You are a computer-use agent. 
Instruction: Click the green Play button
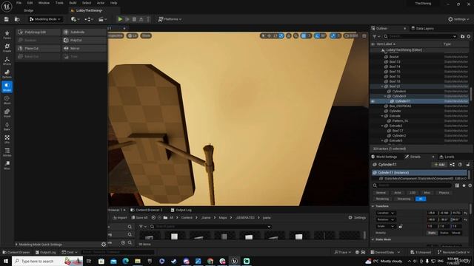[x=120, y=19]
